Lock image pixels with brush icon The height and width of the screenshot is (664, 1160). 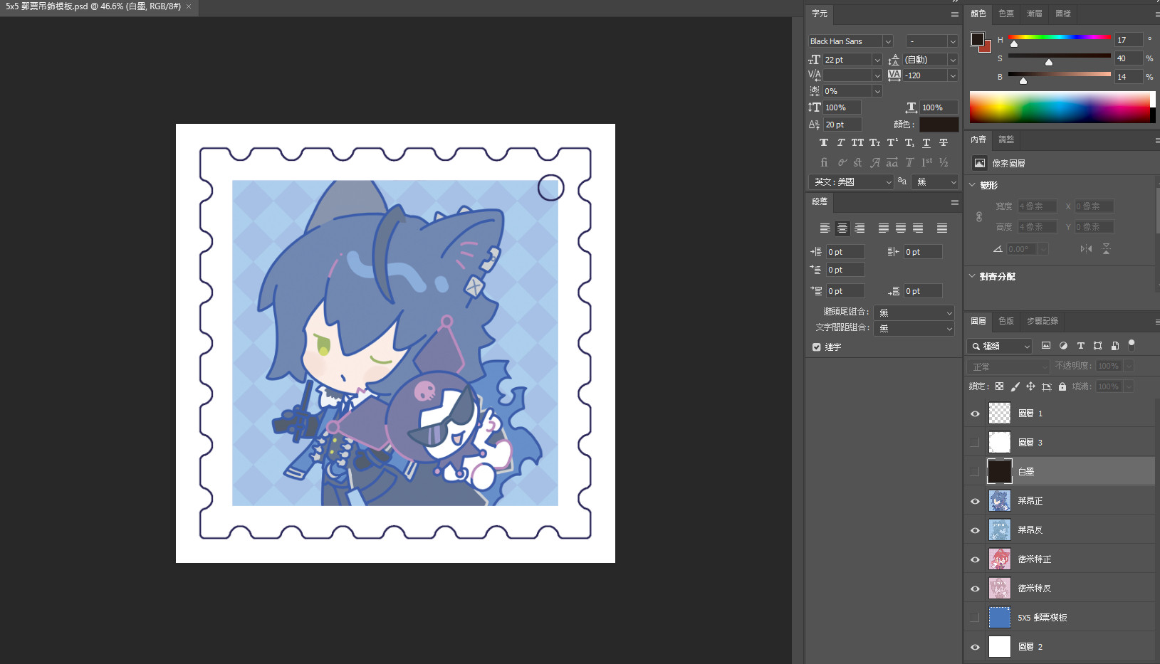pyautogui.click(x=1015, y=386)
